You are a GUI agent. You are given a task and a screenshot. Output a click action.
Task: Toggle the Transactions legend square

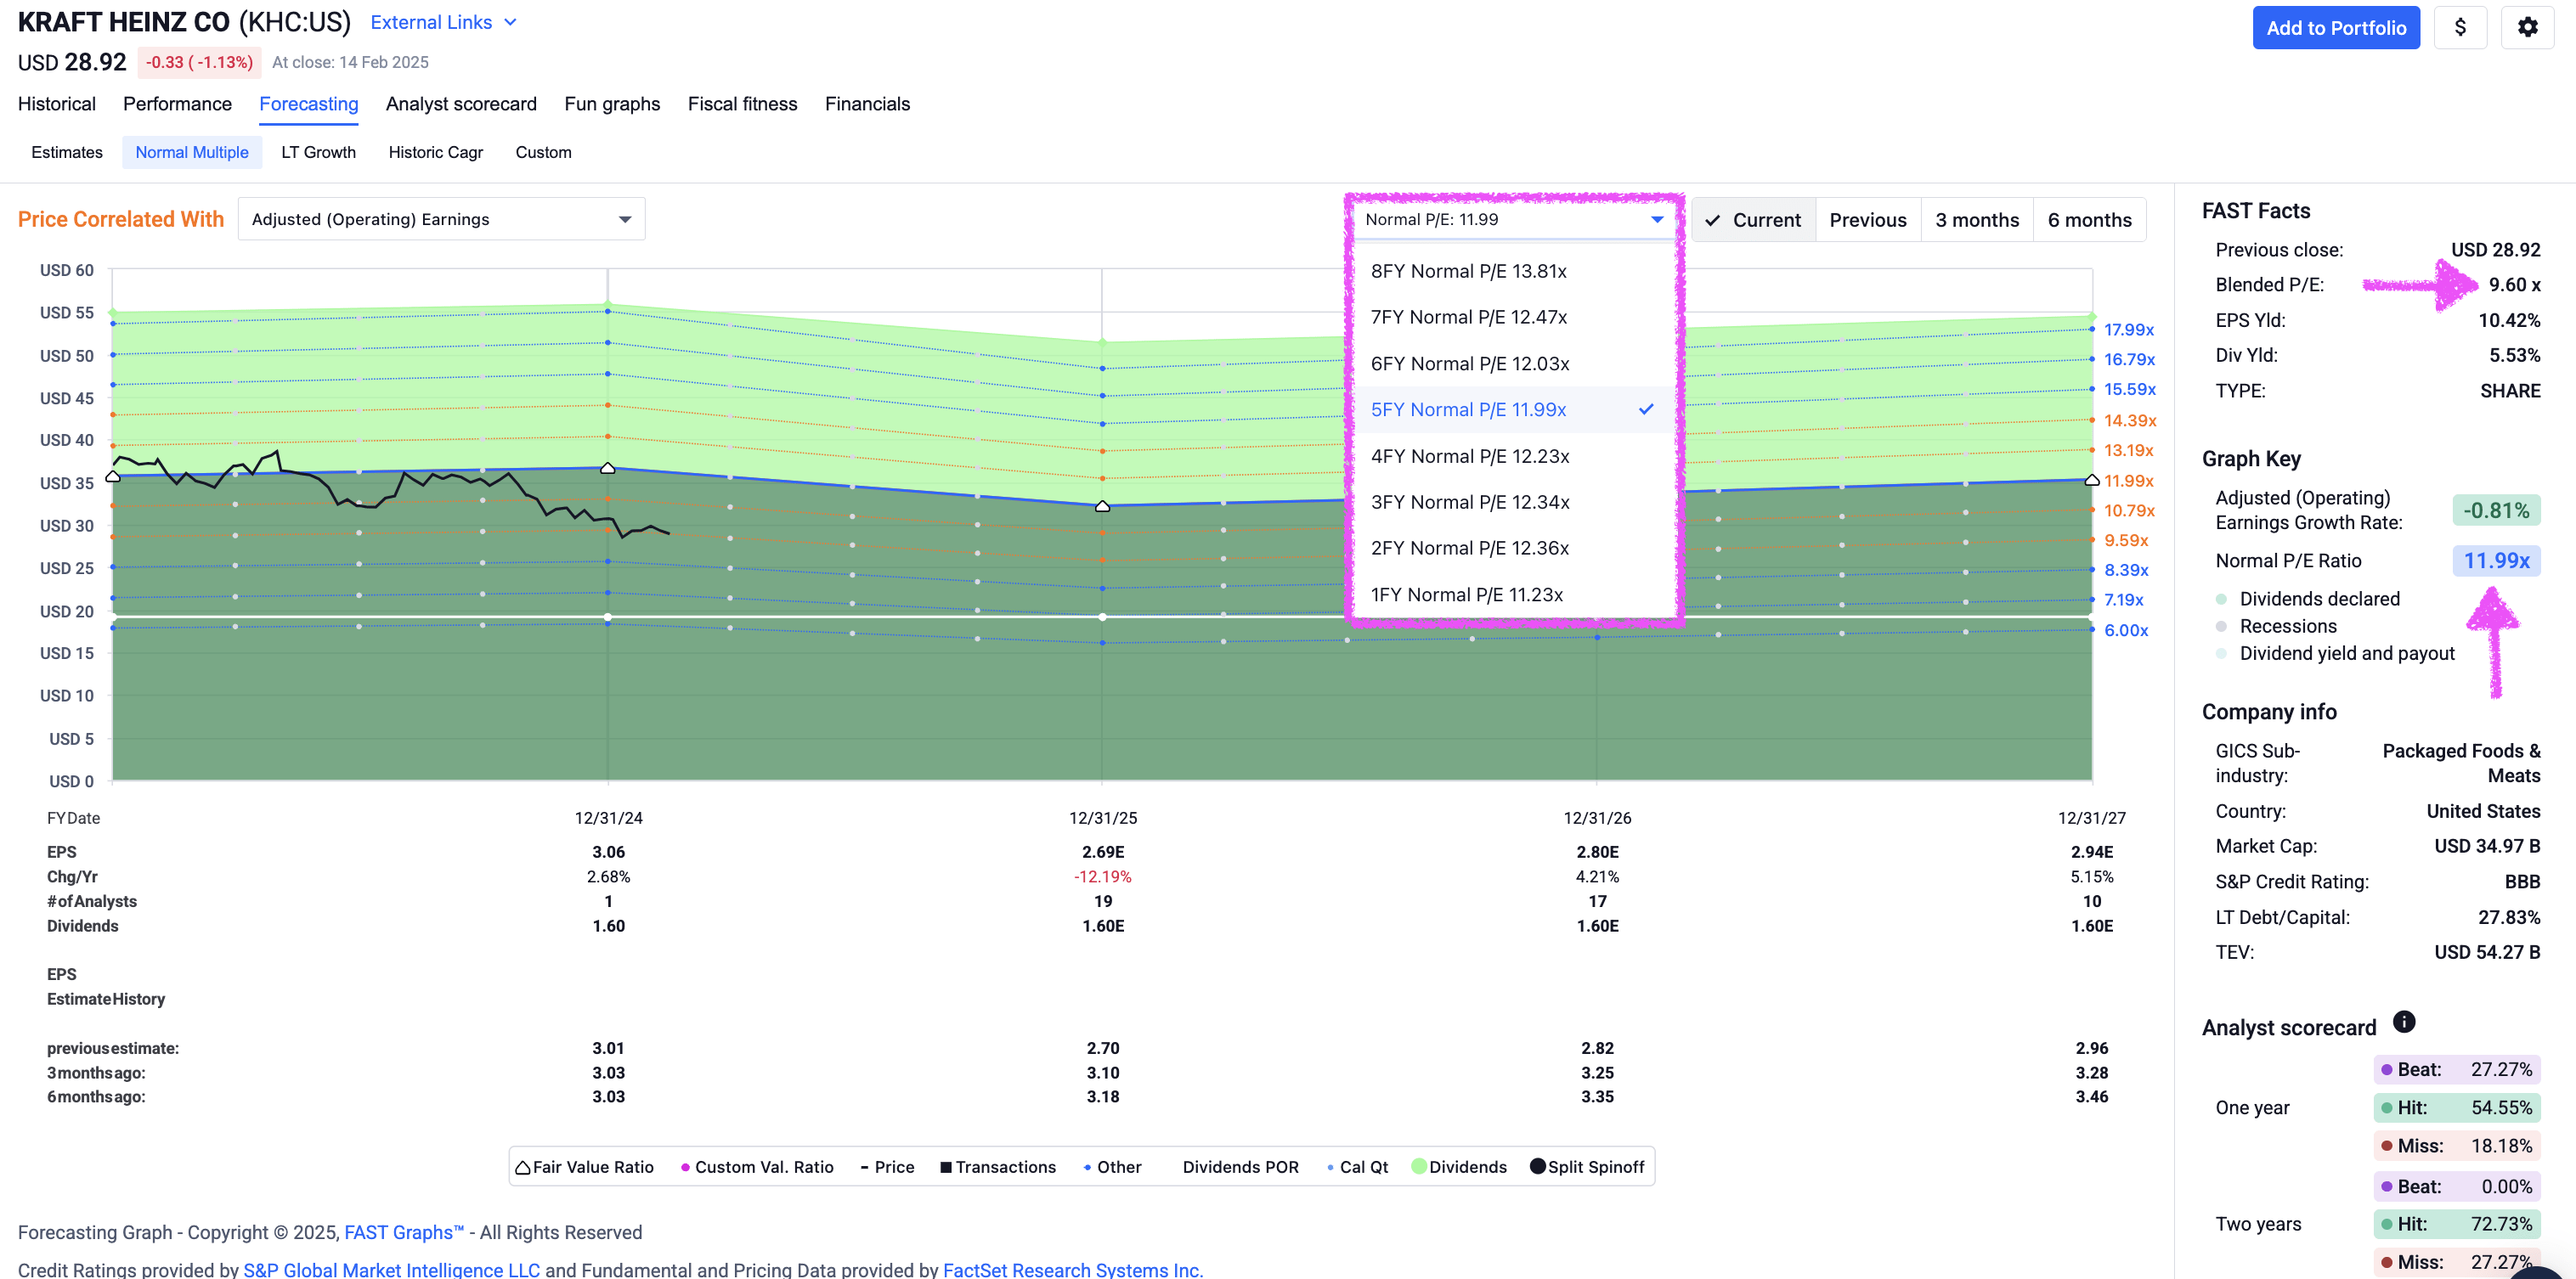945,1167
